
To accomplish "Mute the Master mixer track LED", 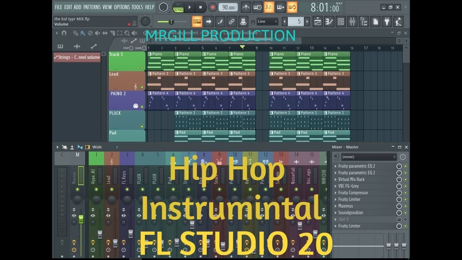I will [x=77, y=189].
